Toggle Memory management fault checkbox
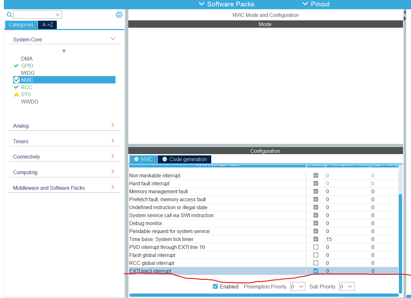411x298 pixels. [316, 191]
